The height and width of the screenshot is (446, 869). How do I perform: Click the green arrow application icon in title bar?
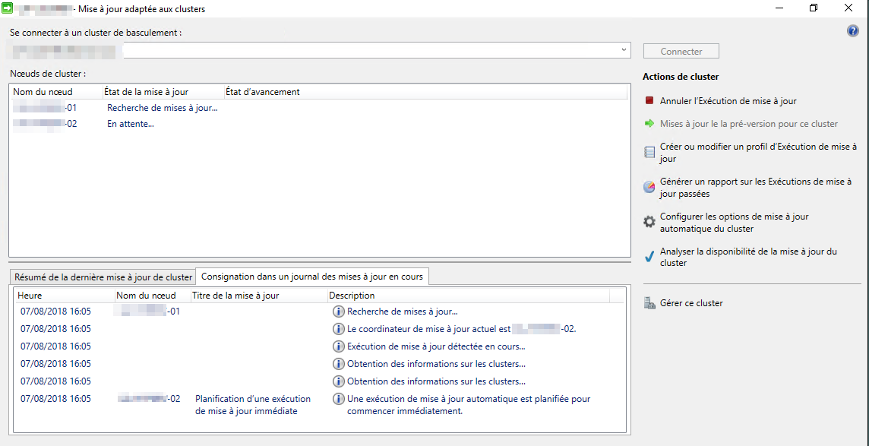[x=8, y=8]
